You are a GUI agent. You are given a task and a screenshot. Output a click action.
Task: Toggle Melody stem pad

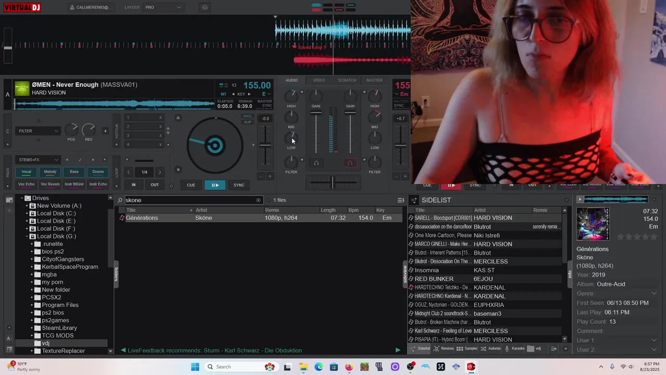[50, 172]
